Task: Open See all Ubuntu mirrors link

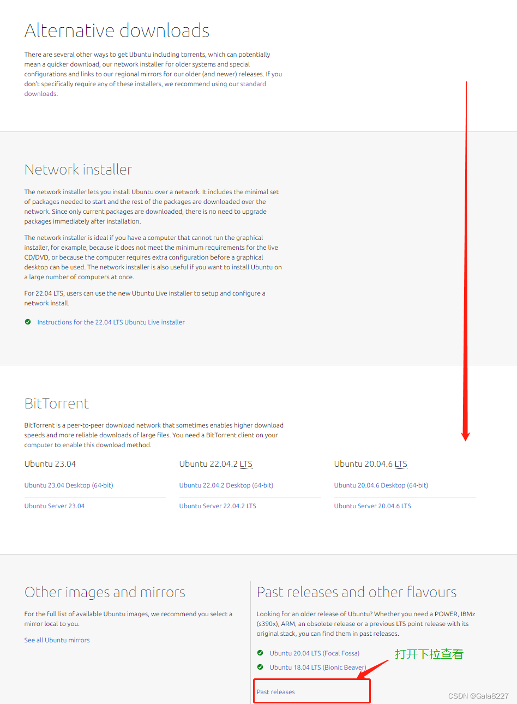Action: point(57,640)
